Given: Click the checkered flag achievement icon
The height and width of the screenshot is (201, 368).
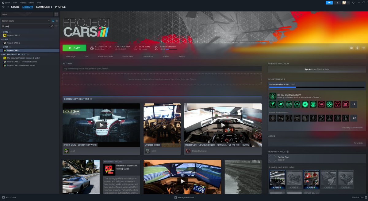Looking at the screenshot, I should pyautogui.click(x=329, y=104).
